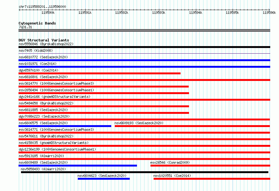Click nsv5476611 (ByrskaBishop2022) label

[46, 136]
